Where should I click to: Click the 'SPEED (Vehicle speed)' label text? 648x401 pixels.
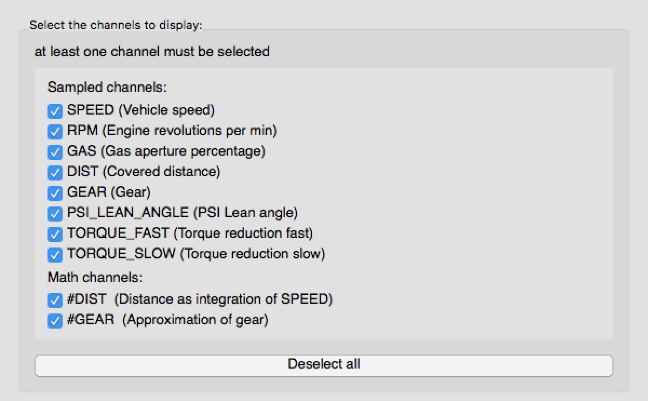140,110
